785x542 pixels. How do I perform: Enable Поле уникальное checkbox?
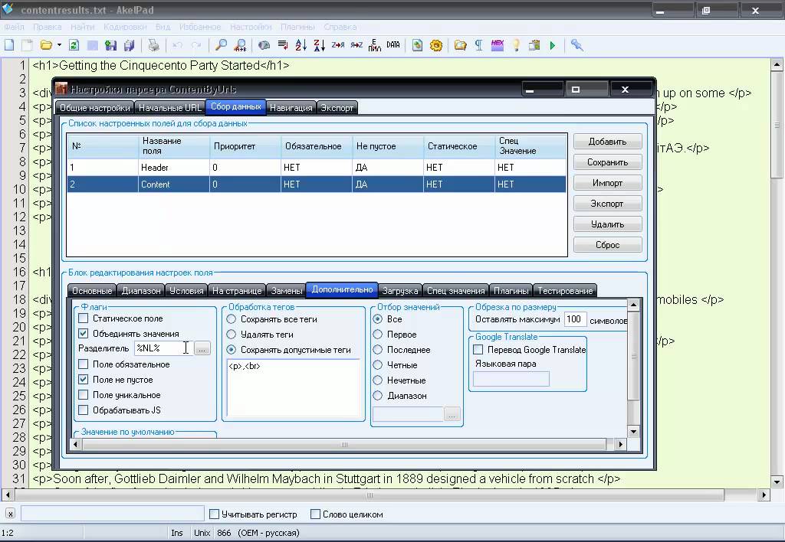point(83,395)
